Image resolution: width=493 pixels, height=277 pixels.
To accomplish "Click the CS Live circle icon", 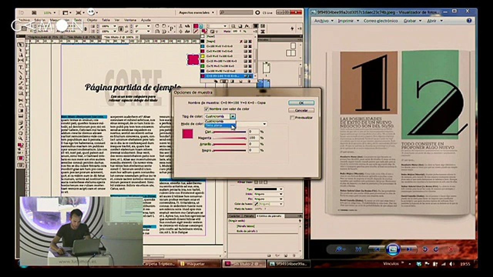I will tap(258, 13).
